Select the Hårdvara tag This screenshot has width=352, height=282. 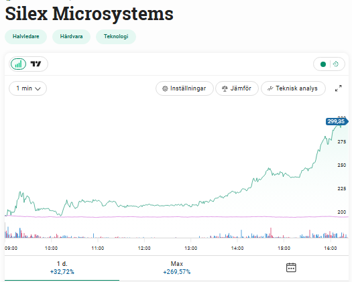point(71,37)
